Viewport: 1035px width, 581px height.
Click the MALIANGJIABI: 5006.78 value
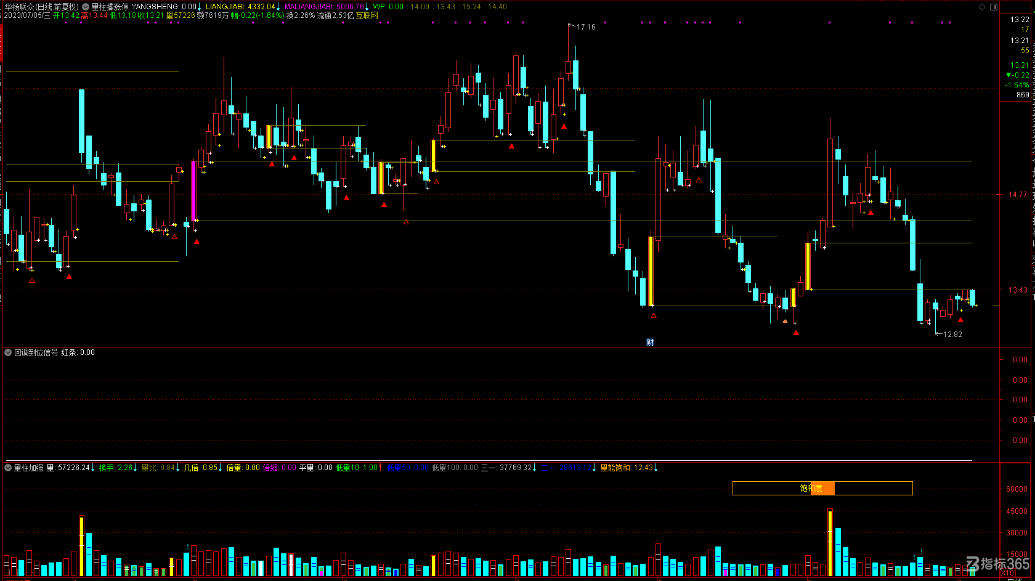pos(324,7)
